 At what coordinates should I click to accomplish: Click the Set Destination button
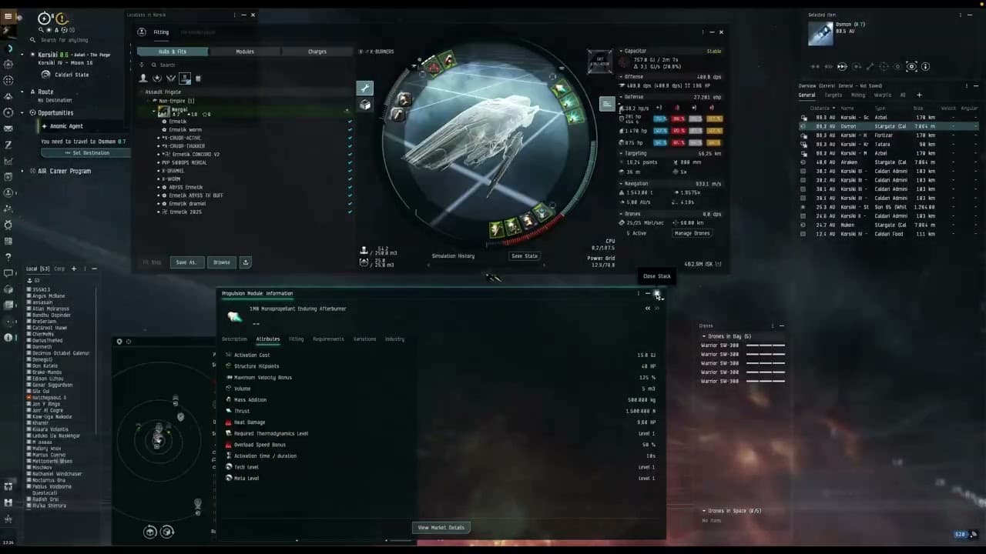(x=87, y=153)
